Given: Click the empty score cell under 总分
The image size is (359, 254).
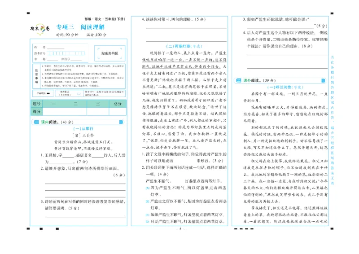Looking at the screenshot, I should (118, 112).
